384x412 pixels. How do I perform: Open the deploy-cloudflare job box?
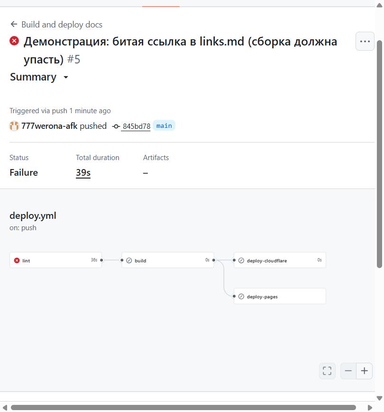tap(280, 260)
